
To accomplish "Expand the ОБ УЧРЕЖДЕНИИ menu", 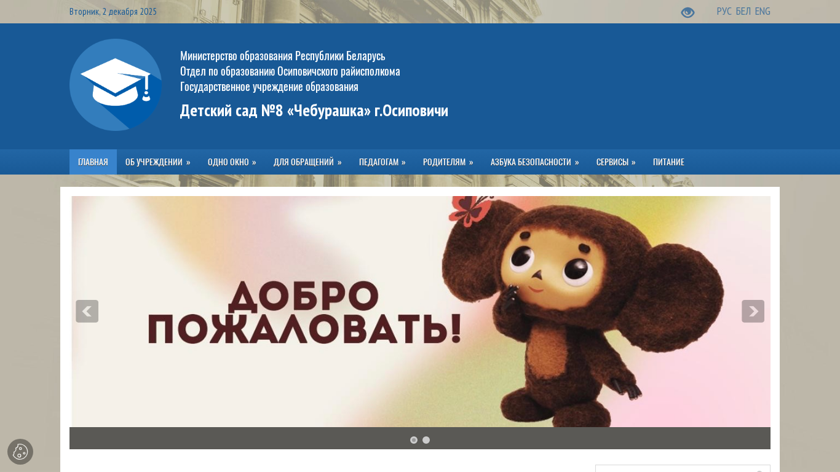I will pyautogui.click(x=158, y=162).
